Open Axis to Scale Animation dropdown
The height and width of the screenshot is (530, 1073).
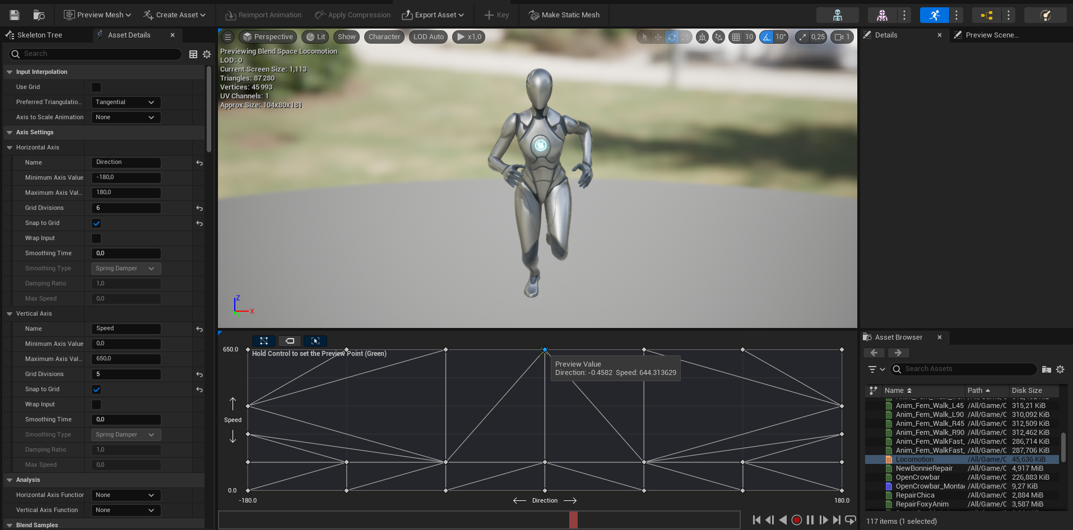point(126,118)
